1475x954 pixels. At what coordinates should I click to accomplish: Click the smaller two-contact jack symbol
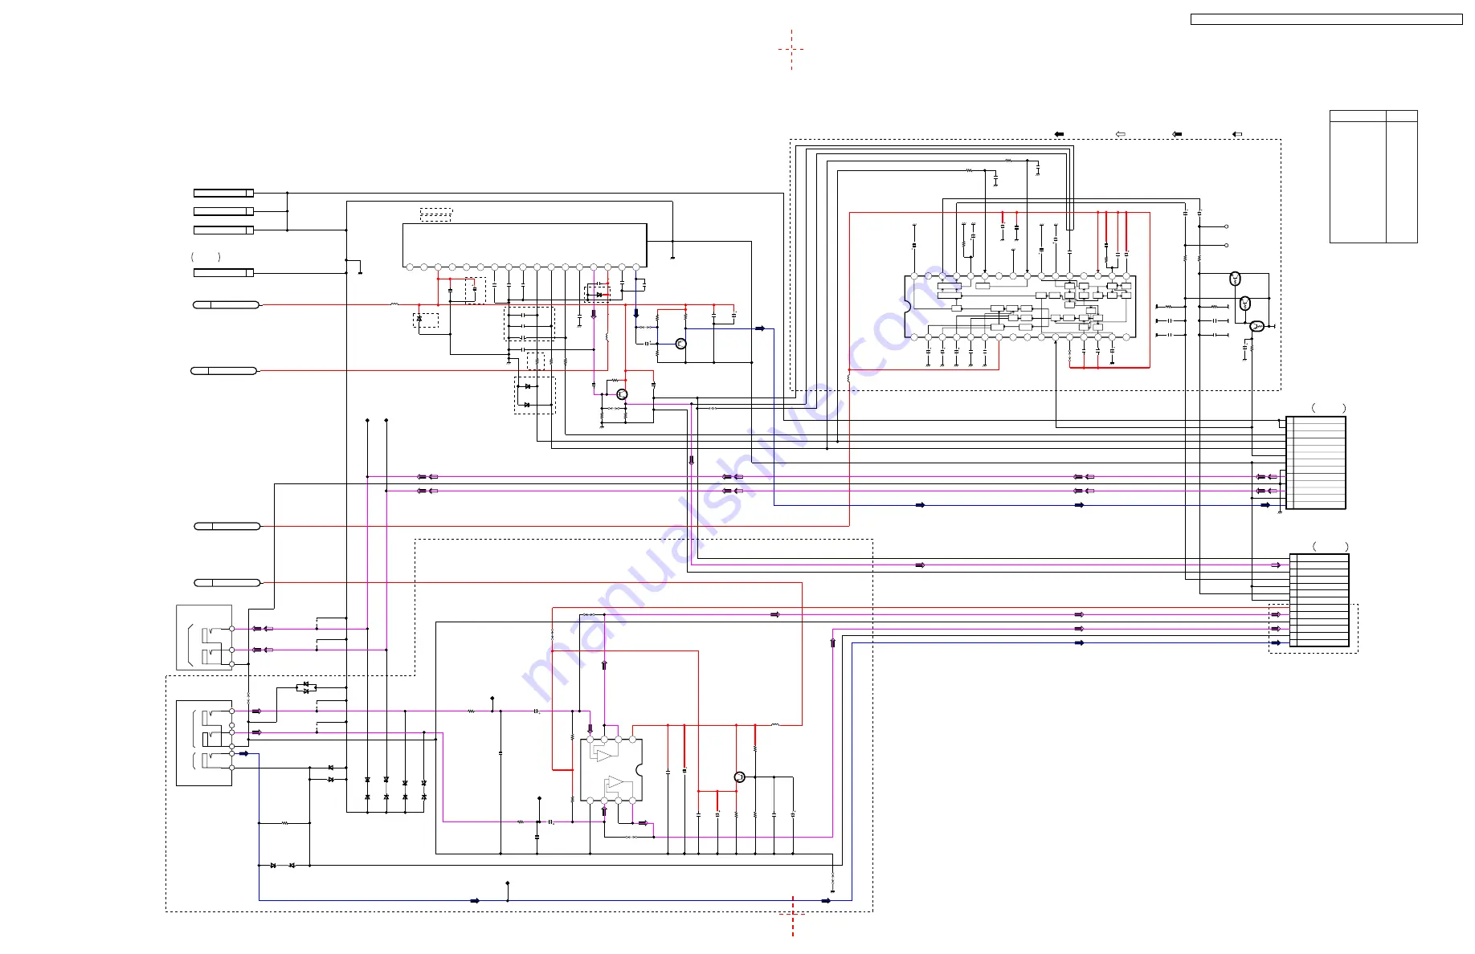pos(205,638)
